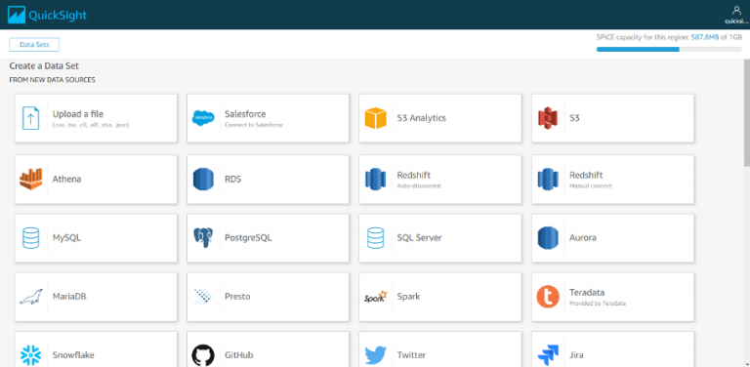This screenshot has height=367, width=750.
Task: Select the Twitter label
Action: pos(411,355)
